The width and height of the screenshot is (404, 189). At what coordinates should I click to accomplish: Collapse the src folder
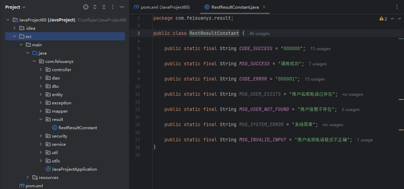pyautogui.click(x=15, y=37)
